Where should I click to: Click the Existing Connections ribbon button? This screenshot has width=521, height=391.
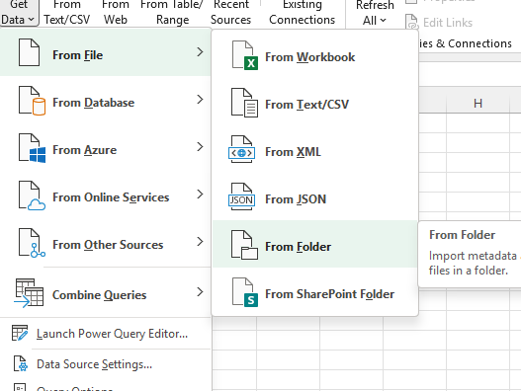click(303, 13)
